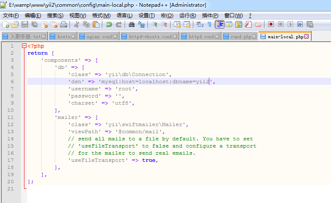Open the 格式(M) menu
Screen dimensions: 331x203
tap(101, 16)
